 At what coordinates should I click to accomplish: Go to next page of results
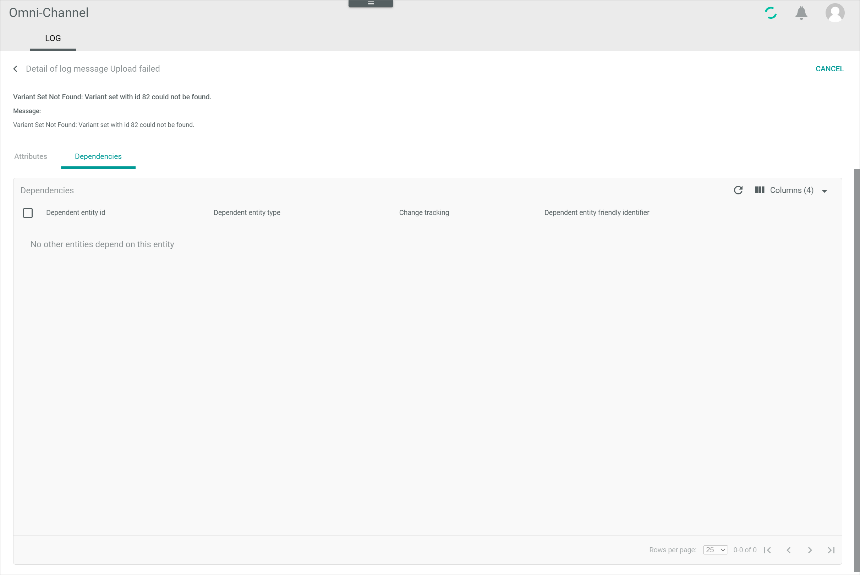click(x=810, y=550)
